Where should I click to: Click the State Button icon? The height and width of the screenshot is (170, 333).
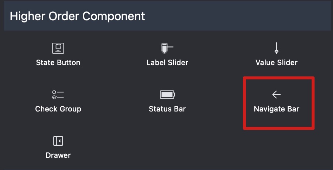[x=58, y=48]
